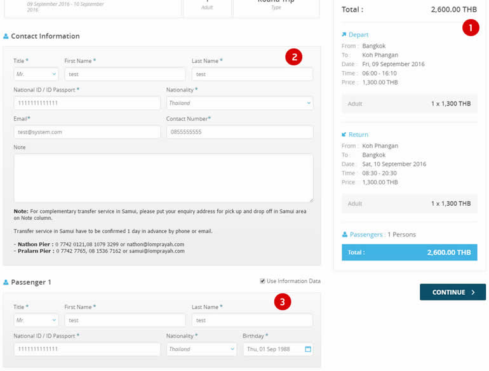Click the Return arrow icon
Viewport: 489px width, 371px height.
click(x=344, y=135)
